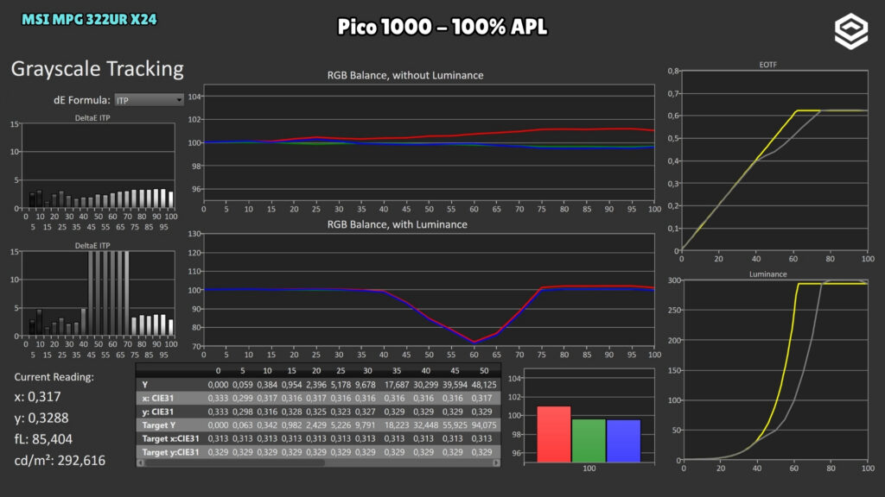This screenshot has width=885, height=497.
Task: Click the '35' column header in data table
Action: pos(397,371)
